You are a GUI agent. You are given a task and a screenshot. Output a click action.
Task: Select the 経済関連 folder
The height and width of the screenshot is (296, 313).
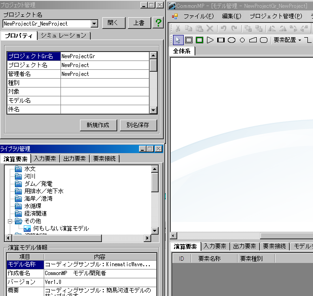click(35, 214)
